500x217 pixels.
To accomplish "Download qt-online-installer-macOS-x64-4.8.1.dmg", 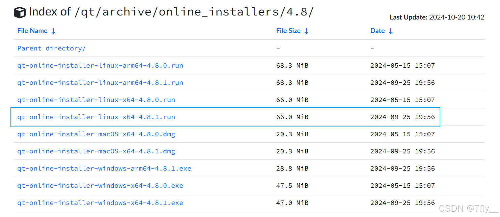I will (96, 151).
